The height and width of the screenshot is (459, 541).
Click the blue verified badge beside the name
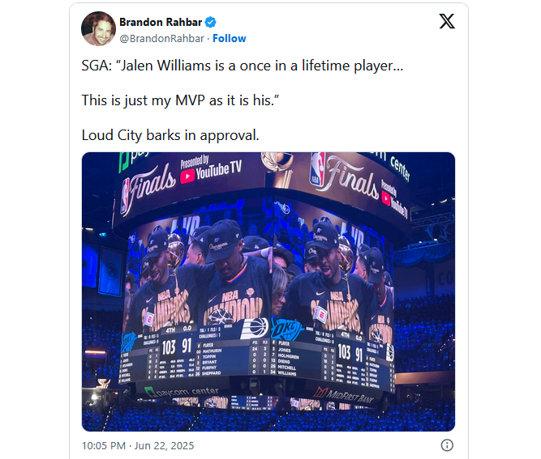tap(210, 22)
